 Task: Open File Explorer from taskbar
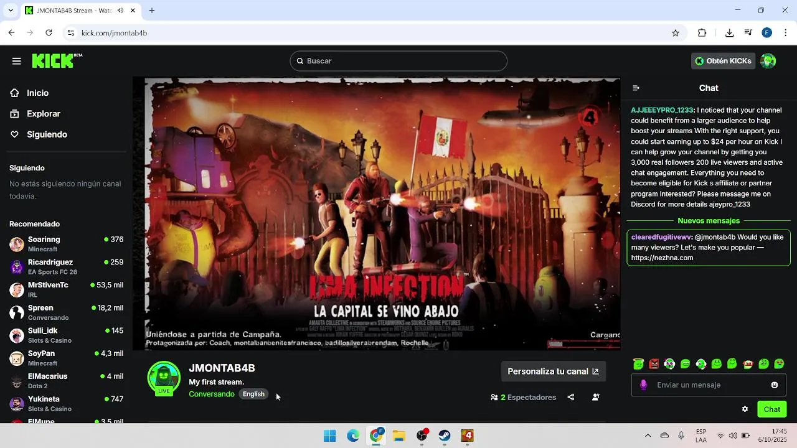[398, 436]
